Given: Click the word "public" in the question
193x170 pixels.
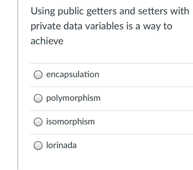Looking at the screenshot, I should [x=71, y=11].
